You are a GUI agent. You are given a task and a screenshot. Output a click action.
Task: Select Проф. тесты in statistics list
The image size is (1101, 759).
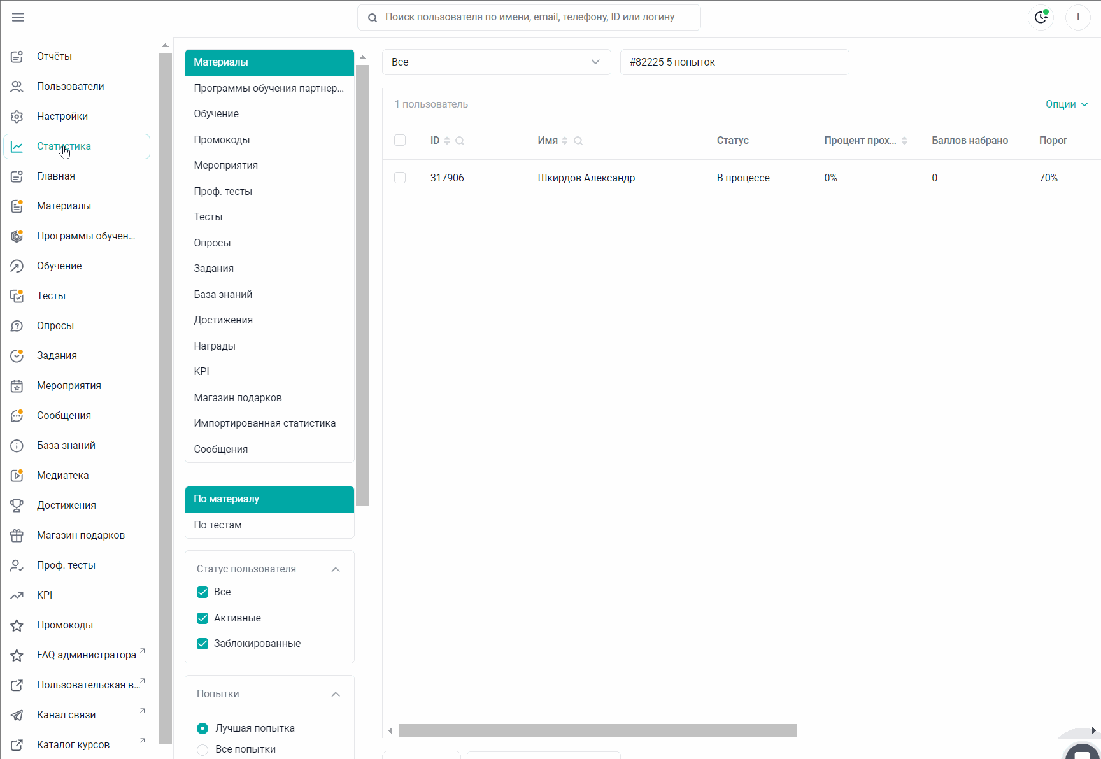tap(269, 192)
